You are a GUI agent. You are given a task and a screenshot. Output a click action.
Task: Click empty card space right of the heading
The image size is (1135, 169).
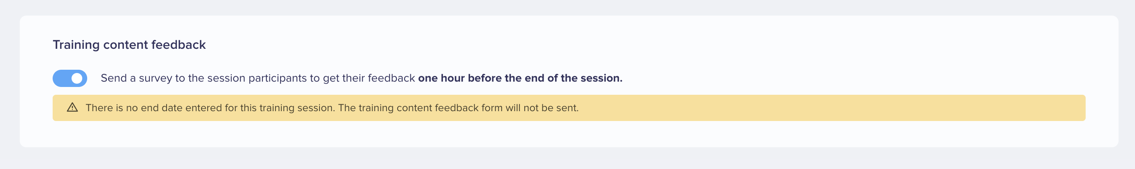(661, 45)
